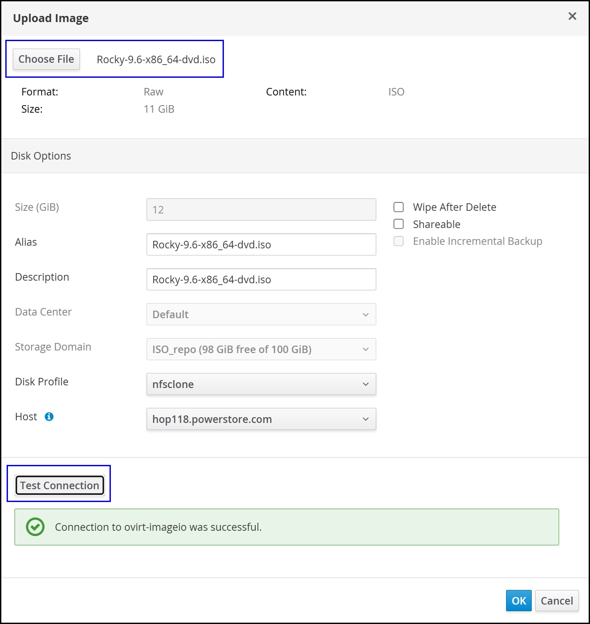Click the Choose File button

tap(46, 59)
